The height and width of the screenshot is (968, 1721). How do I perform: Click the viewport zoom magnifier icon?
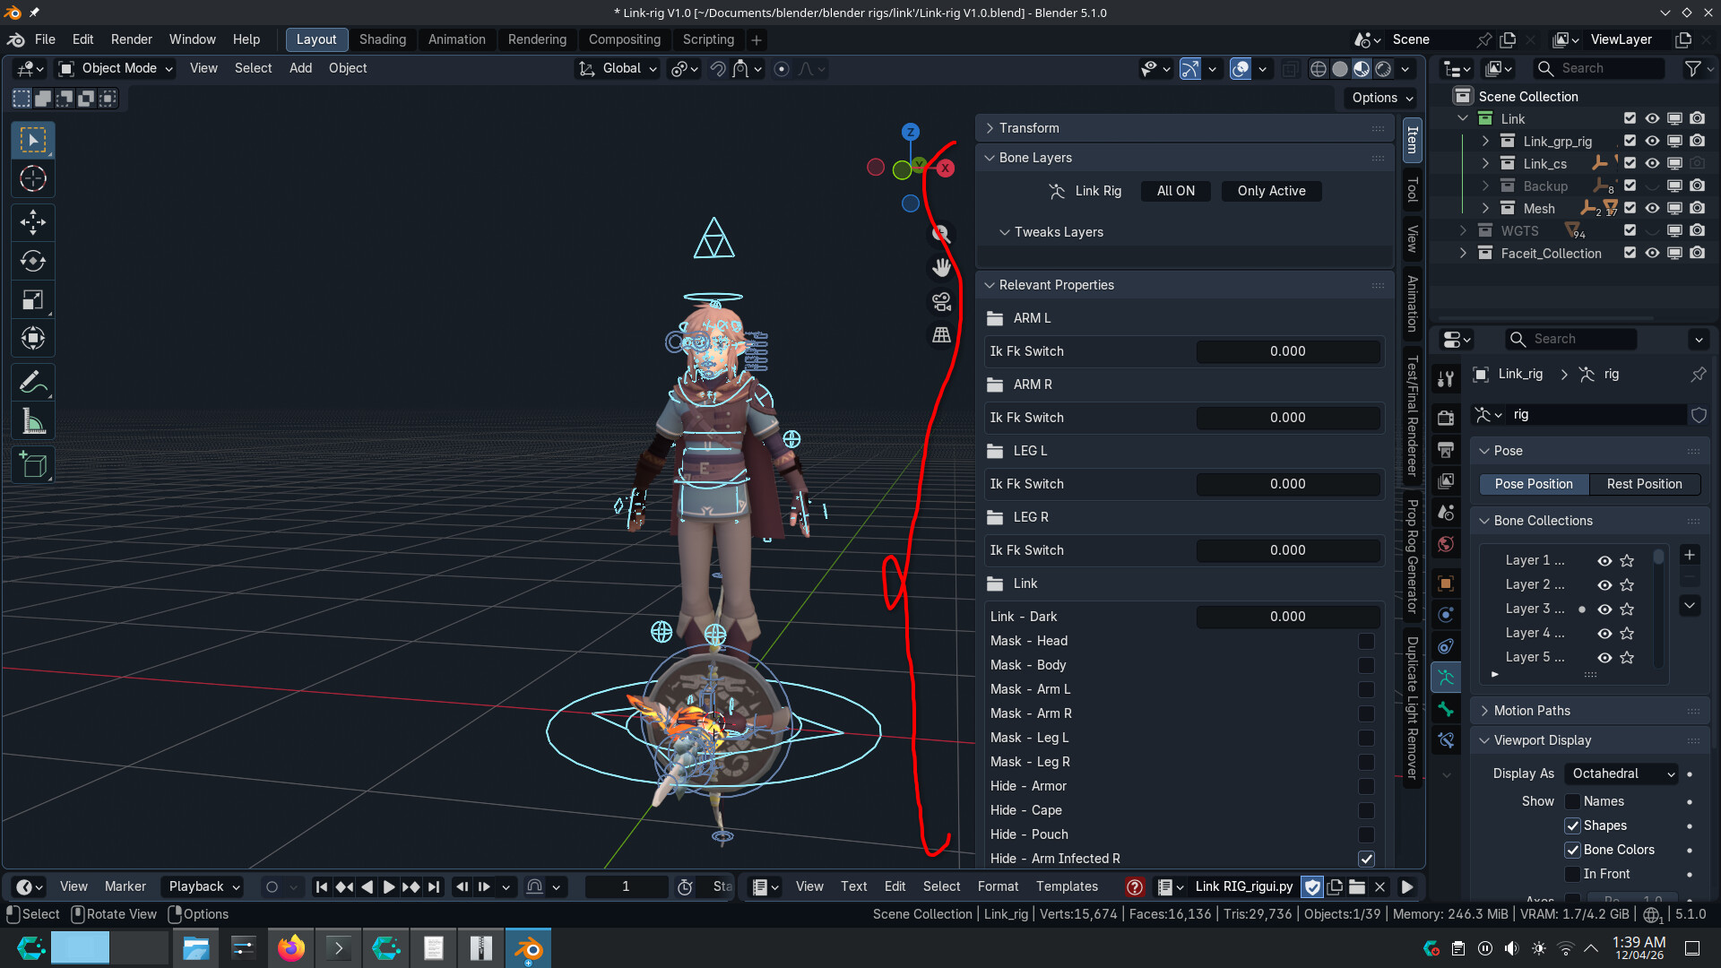click(941, 234)
